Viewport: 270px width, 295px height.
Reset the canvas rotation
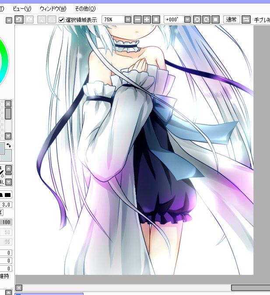(x=215, y=20)
